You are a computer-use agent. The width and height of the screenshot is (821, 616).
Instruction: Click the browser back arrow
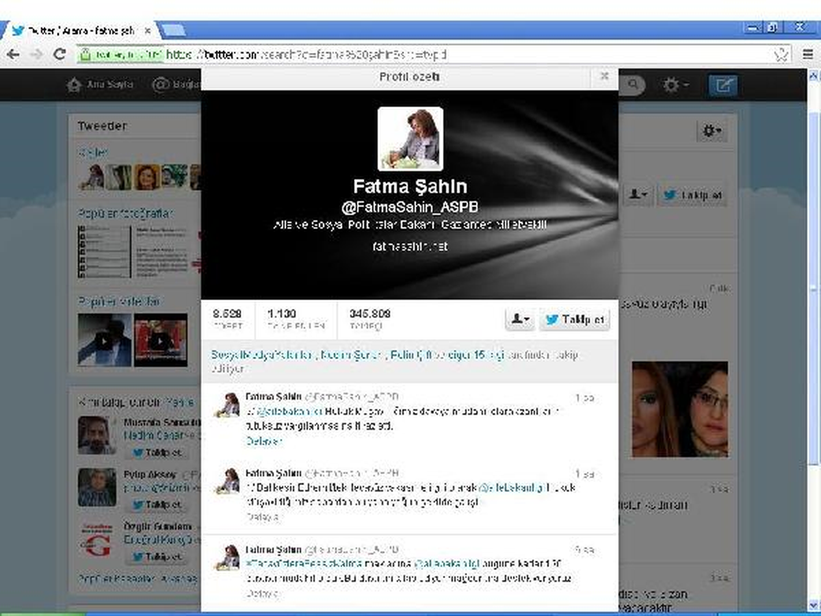[13, 55]
